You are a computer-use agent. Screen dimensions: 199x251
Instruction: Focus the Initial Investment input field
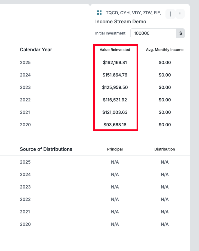[x=153, y=33]
